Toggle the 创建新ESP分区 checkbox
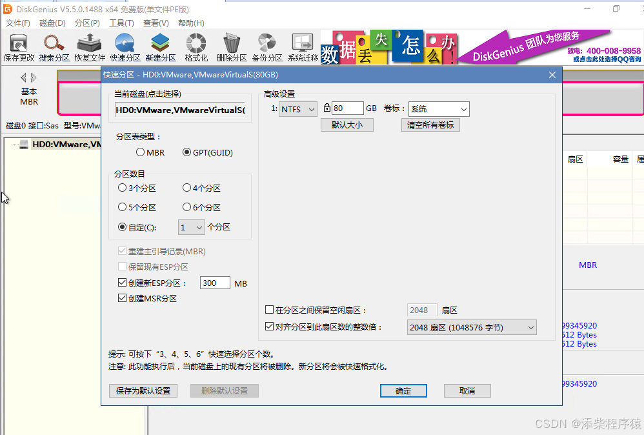 (x=122, y=283)
